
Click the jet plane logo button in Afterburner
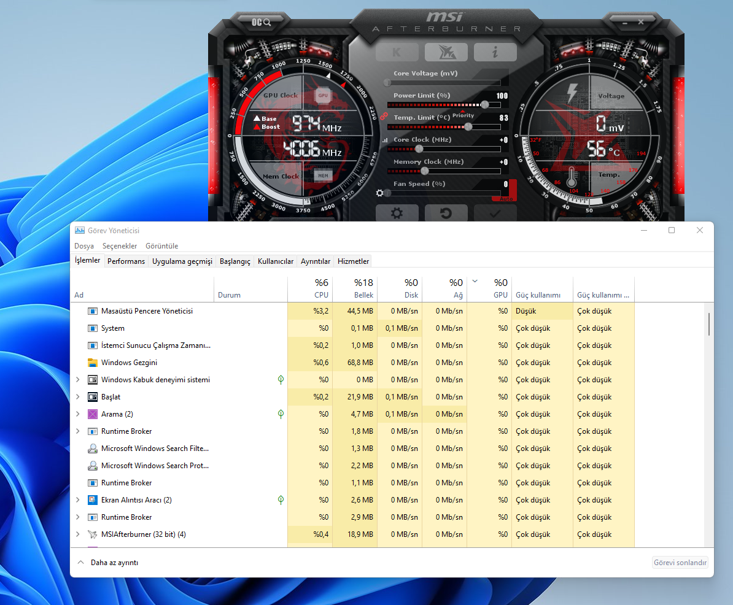coord(446,52)
